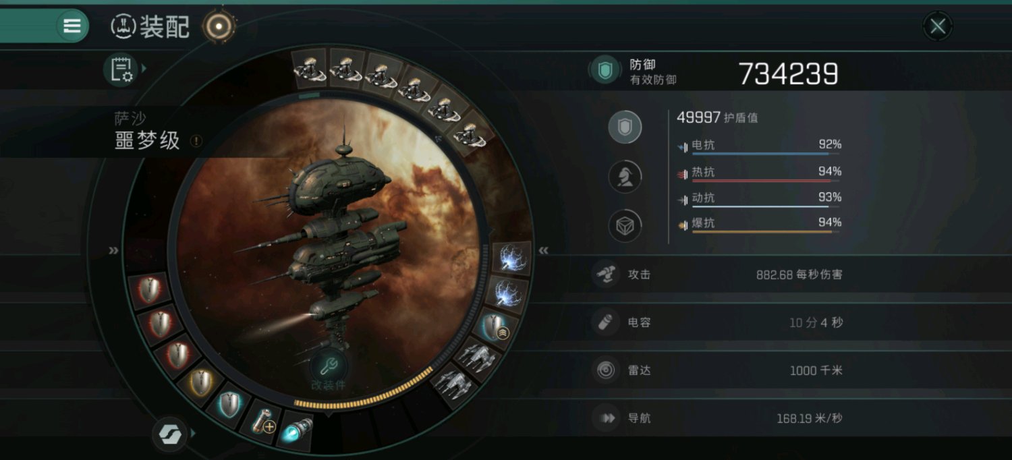Click the ship warning info icon
The image size is (1012, 460).
click(x=196, y=141)
